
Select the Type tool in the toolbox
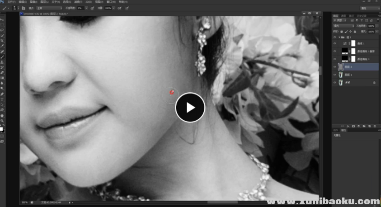click(x=2, y=99)
